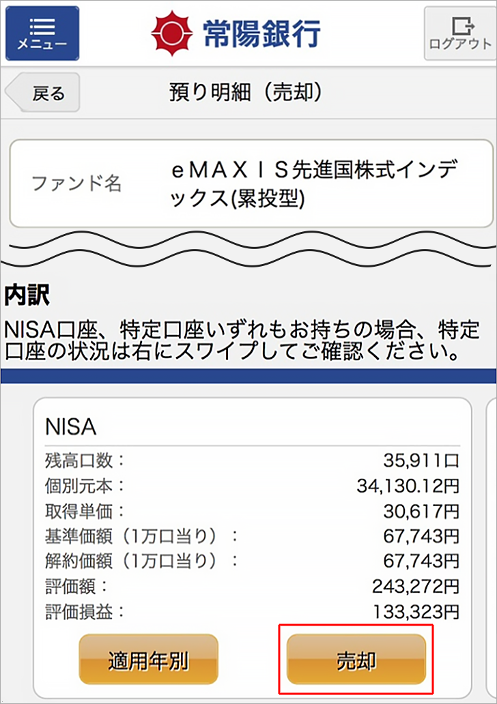Screen dimensions: 497x704
Task: Go back with the 戻る button
Action: [x=44, y=93]
